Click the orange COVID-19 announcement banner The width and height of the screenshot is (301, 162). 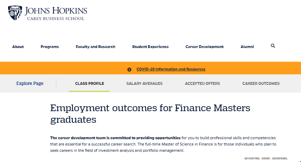point(151,68)
